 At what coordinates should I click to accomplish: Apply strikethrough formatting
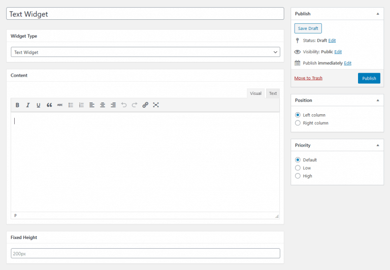point(60,105)
